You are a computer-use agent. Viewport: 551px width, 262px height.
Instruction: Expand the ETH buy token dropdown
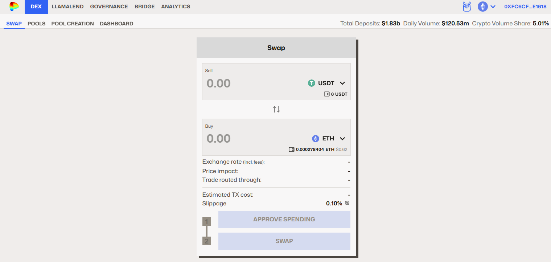pyautogui.click(x=342, y=139)
